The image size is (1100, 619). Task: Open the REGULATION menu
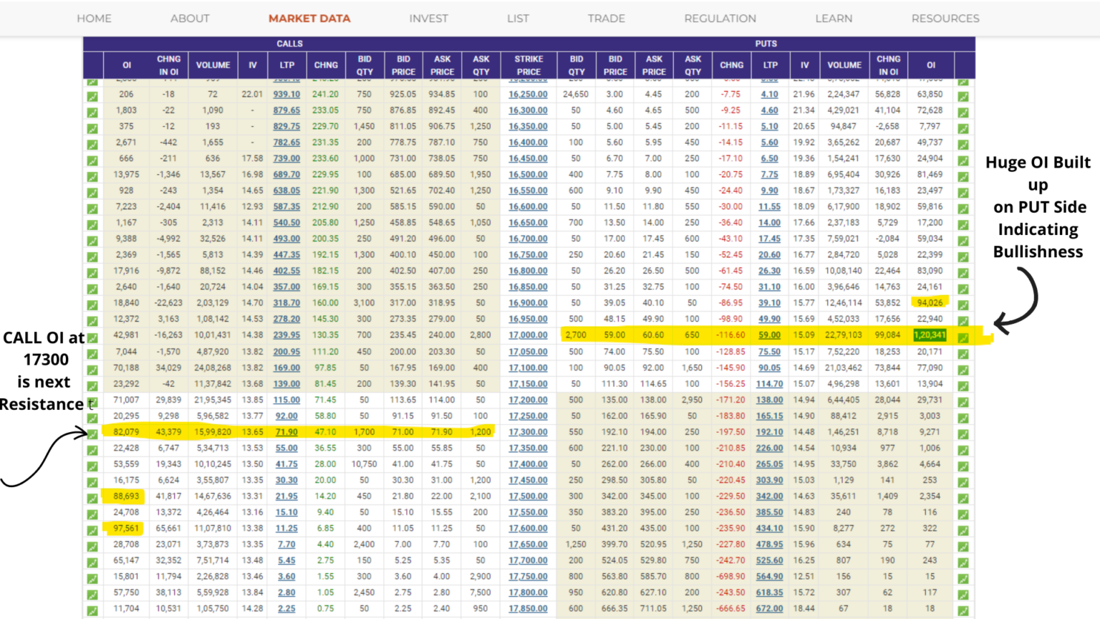click(720, 19)
